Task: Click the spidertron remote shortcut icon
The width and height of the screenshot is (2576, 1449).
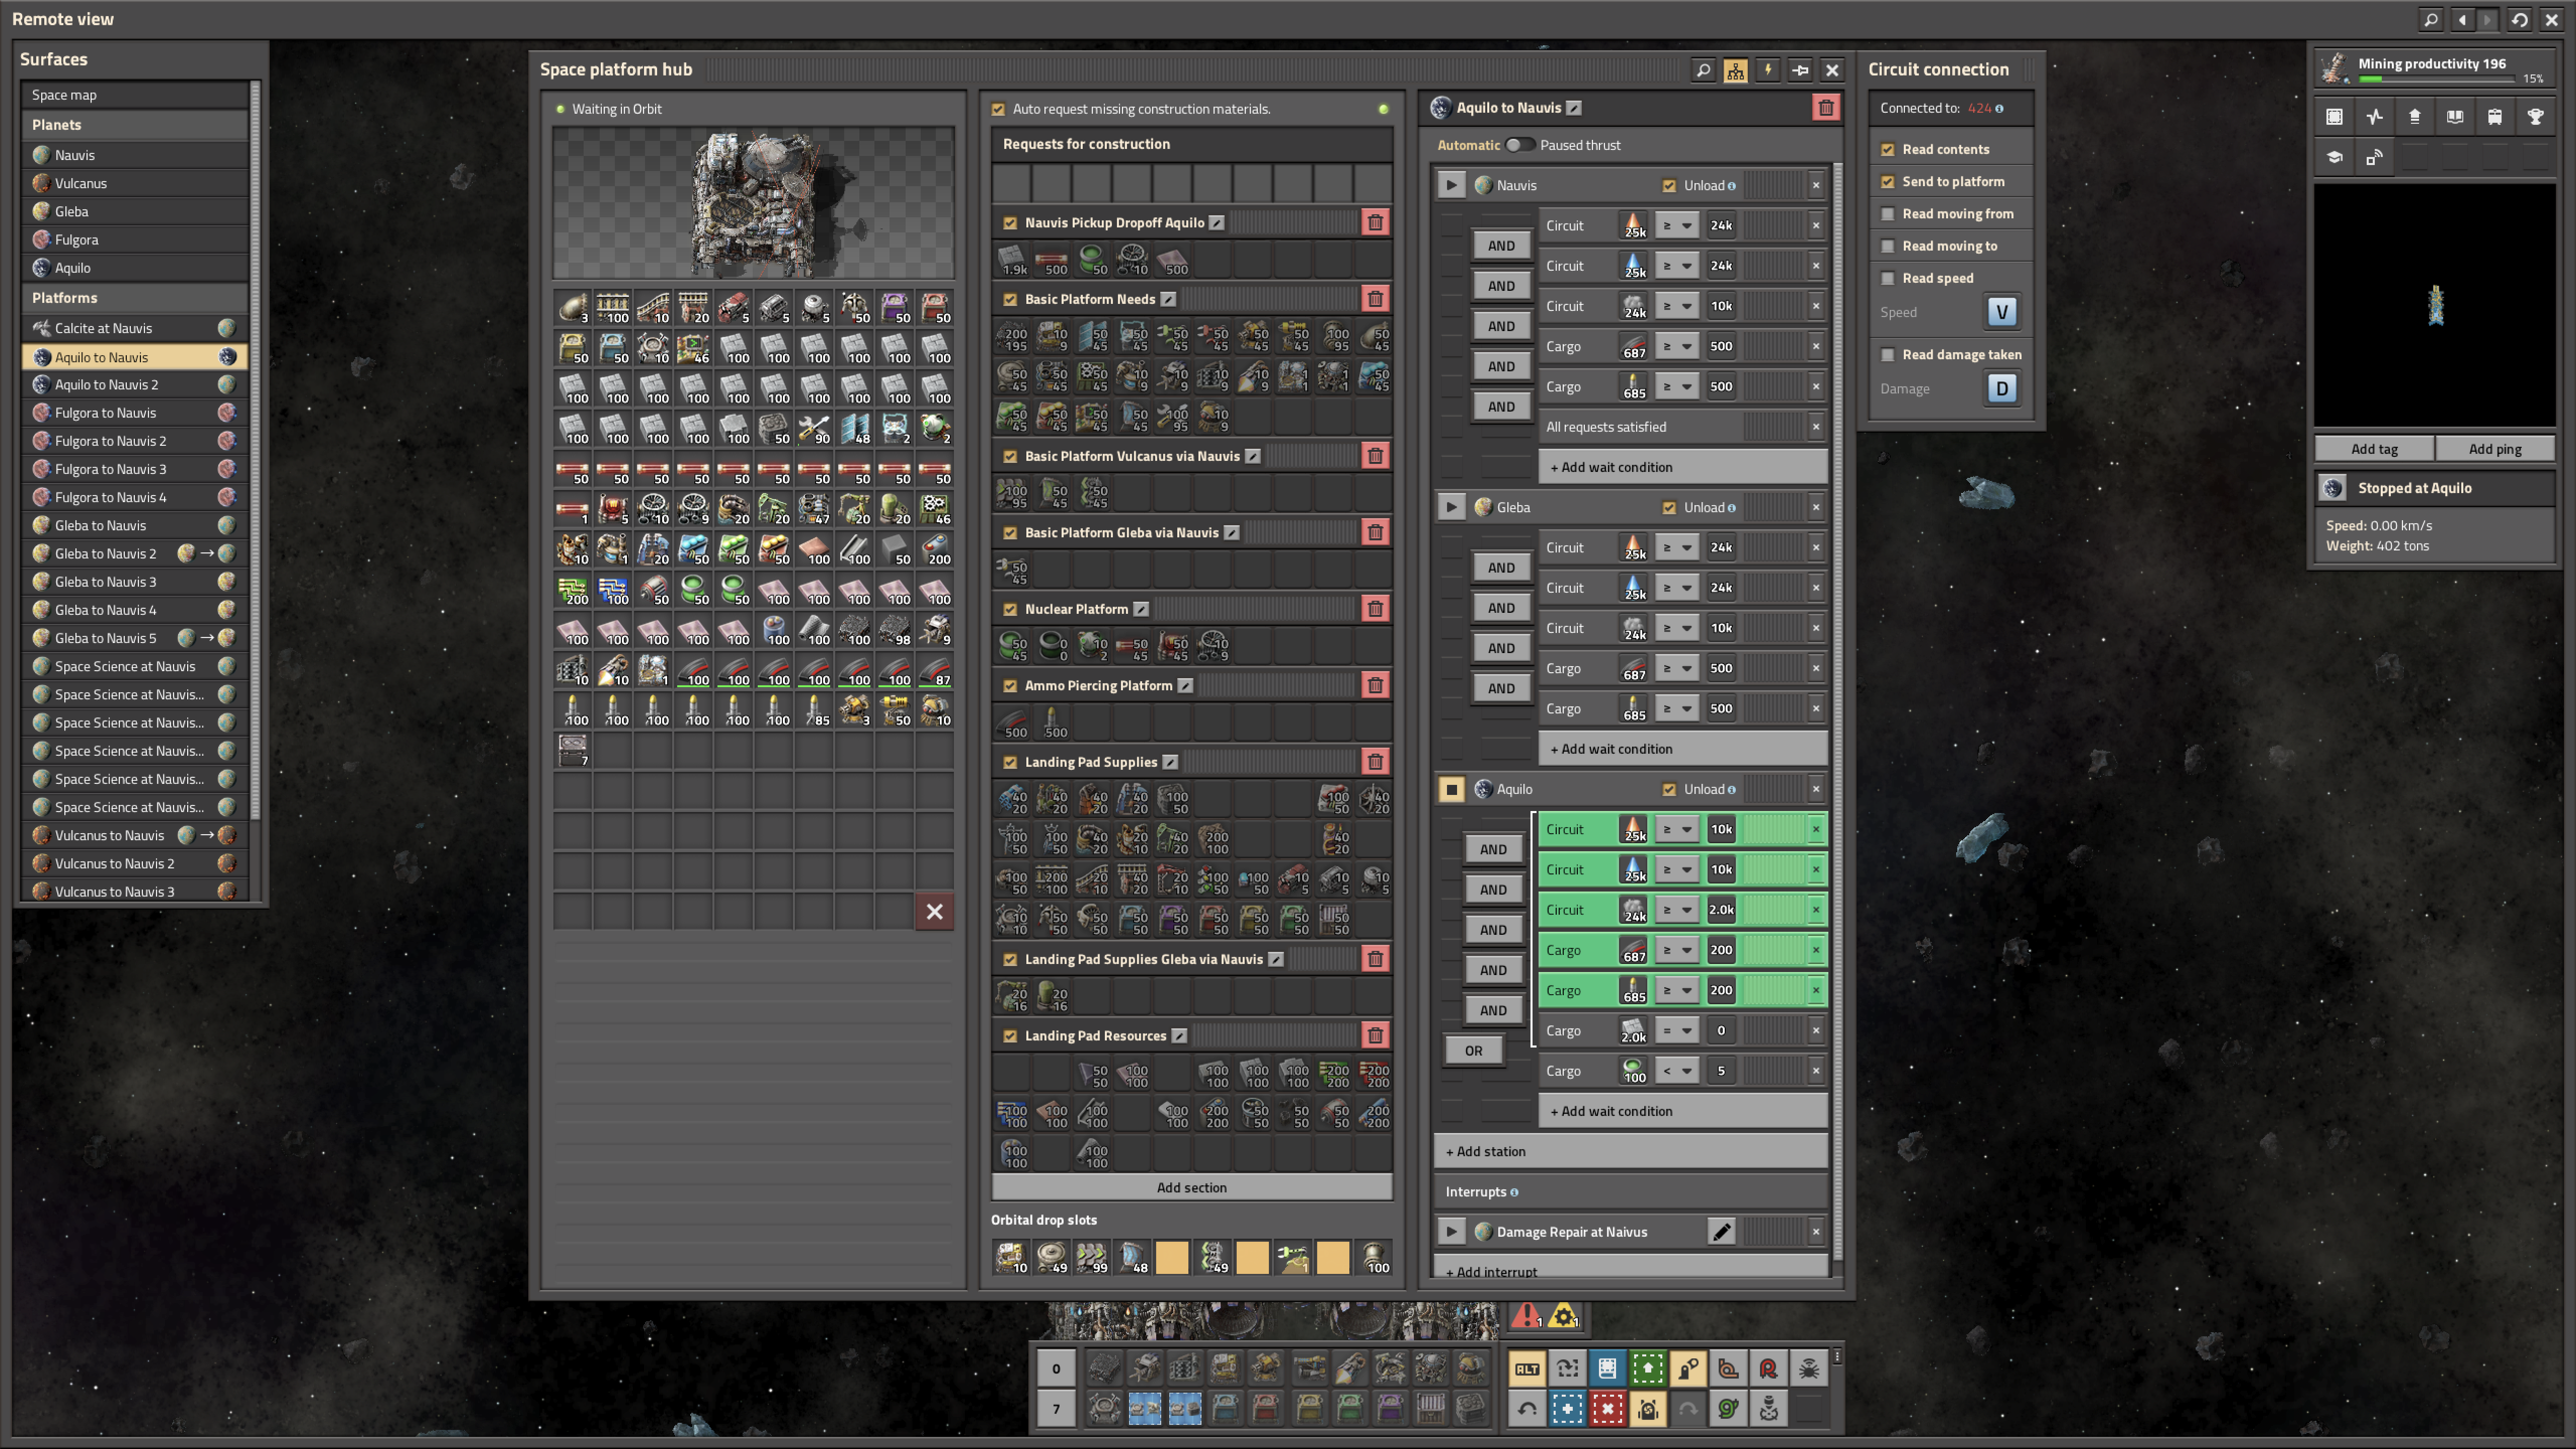Action: point(1808,1369)
